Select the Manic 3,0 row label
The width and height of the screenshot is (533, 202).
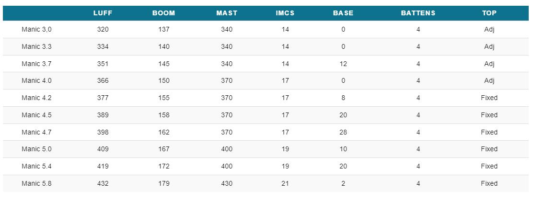[37, 30]
